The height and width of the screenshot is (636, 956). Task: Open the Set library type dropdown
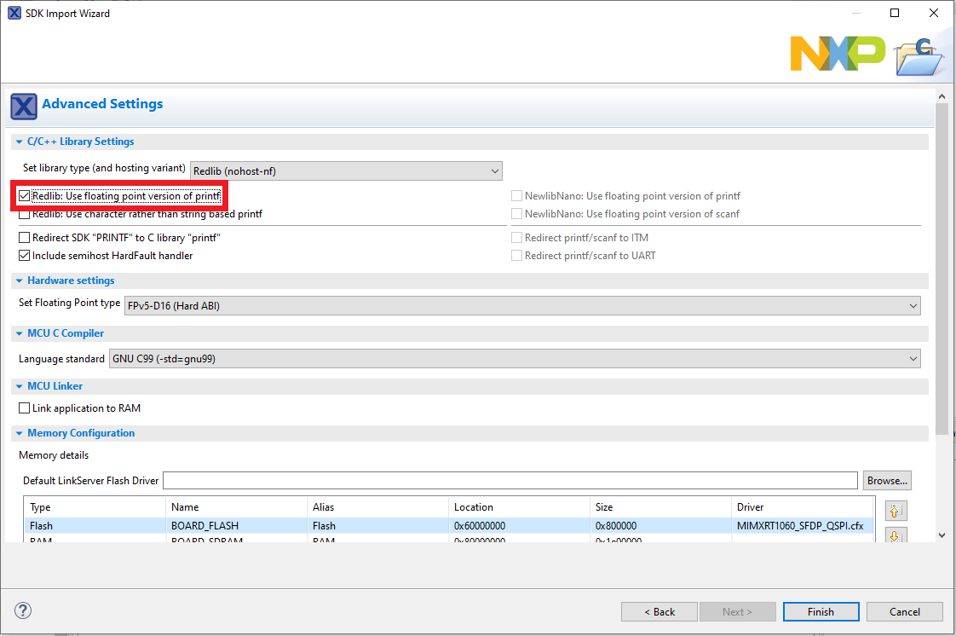[x=346, y=171]
